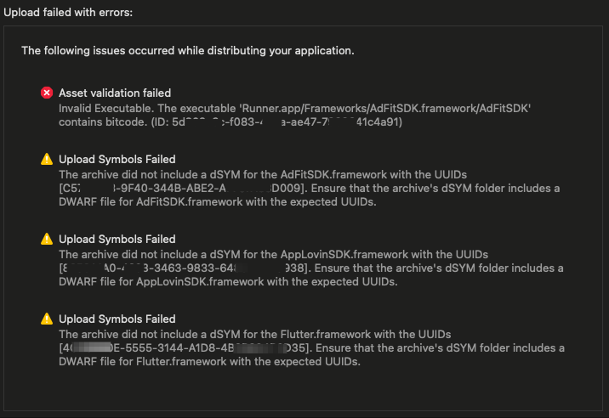Select the Upload Symbols Failed heading for AdFitSDK
The height and width of the screenshot is (418, 609).
(117, 159)
